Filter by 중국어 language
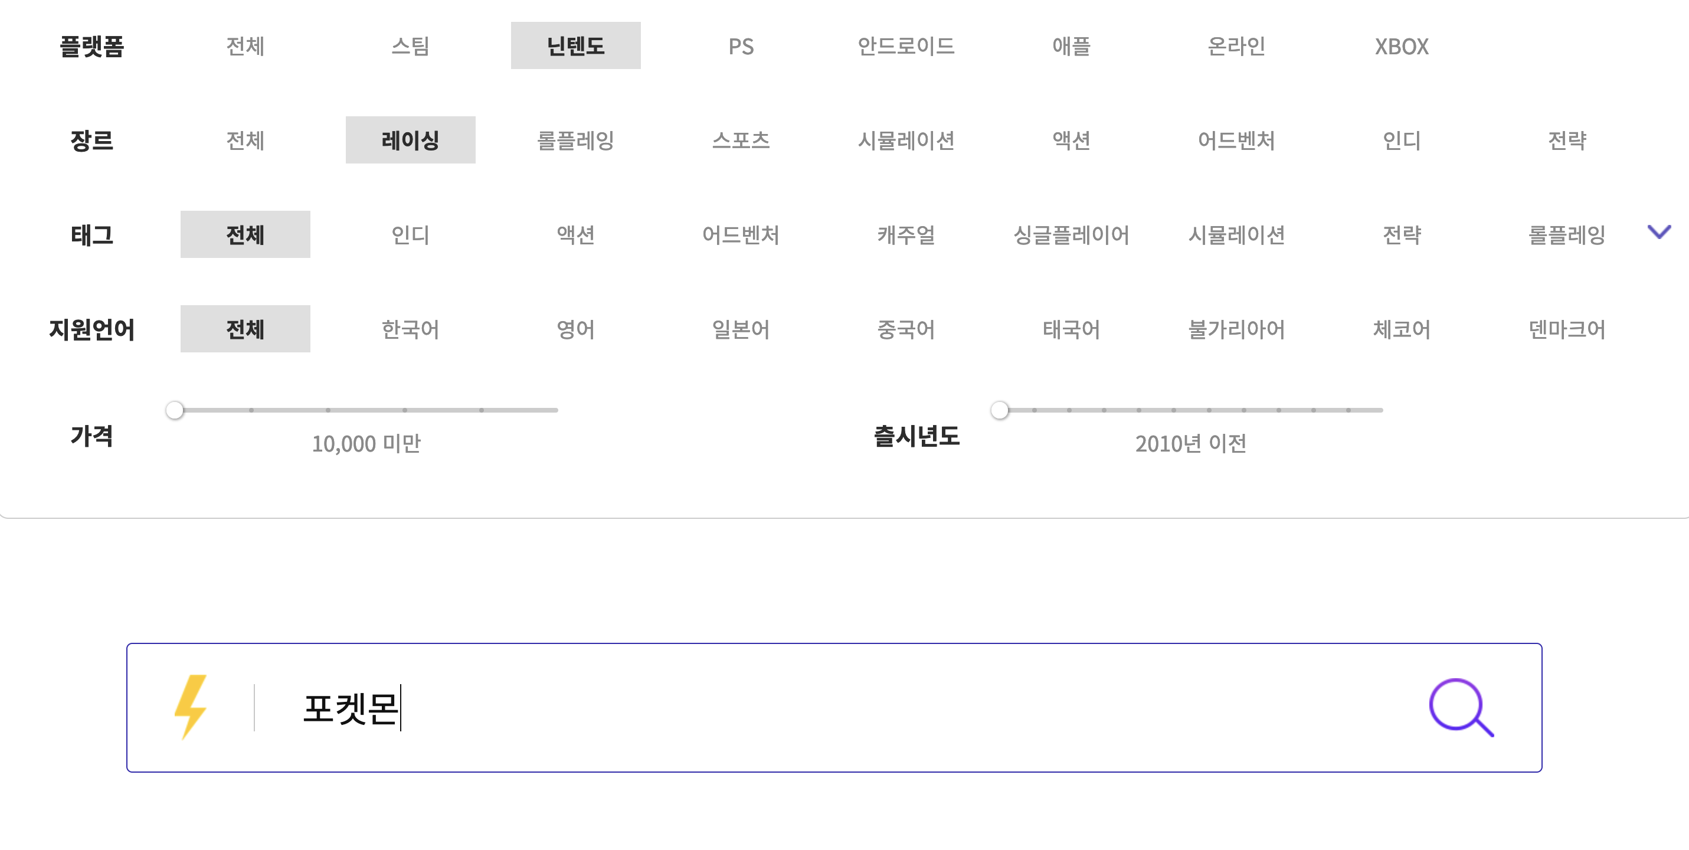Image resolution: width=1689 pixels, height=850 pixels. pyautogui.click(x=906, y=329)
